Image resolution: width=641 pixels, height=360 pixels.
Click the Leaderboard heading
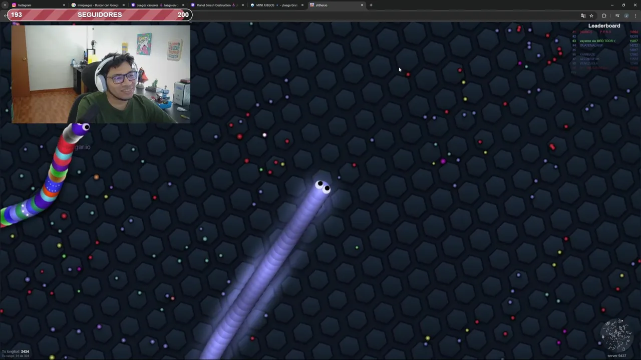pyautogui.click(x=604, y=26)
